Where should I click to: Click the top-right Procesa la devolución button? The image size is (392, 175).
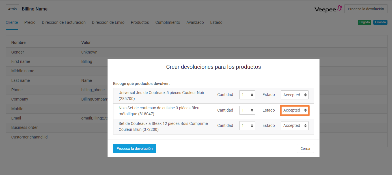366,9
